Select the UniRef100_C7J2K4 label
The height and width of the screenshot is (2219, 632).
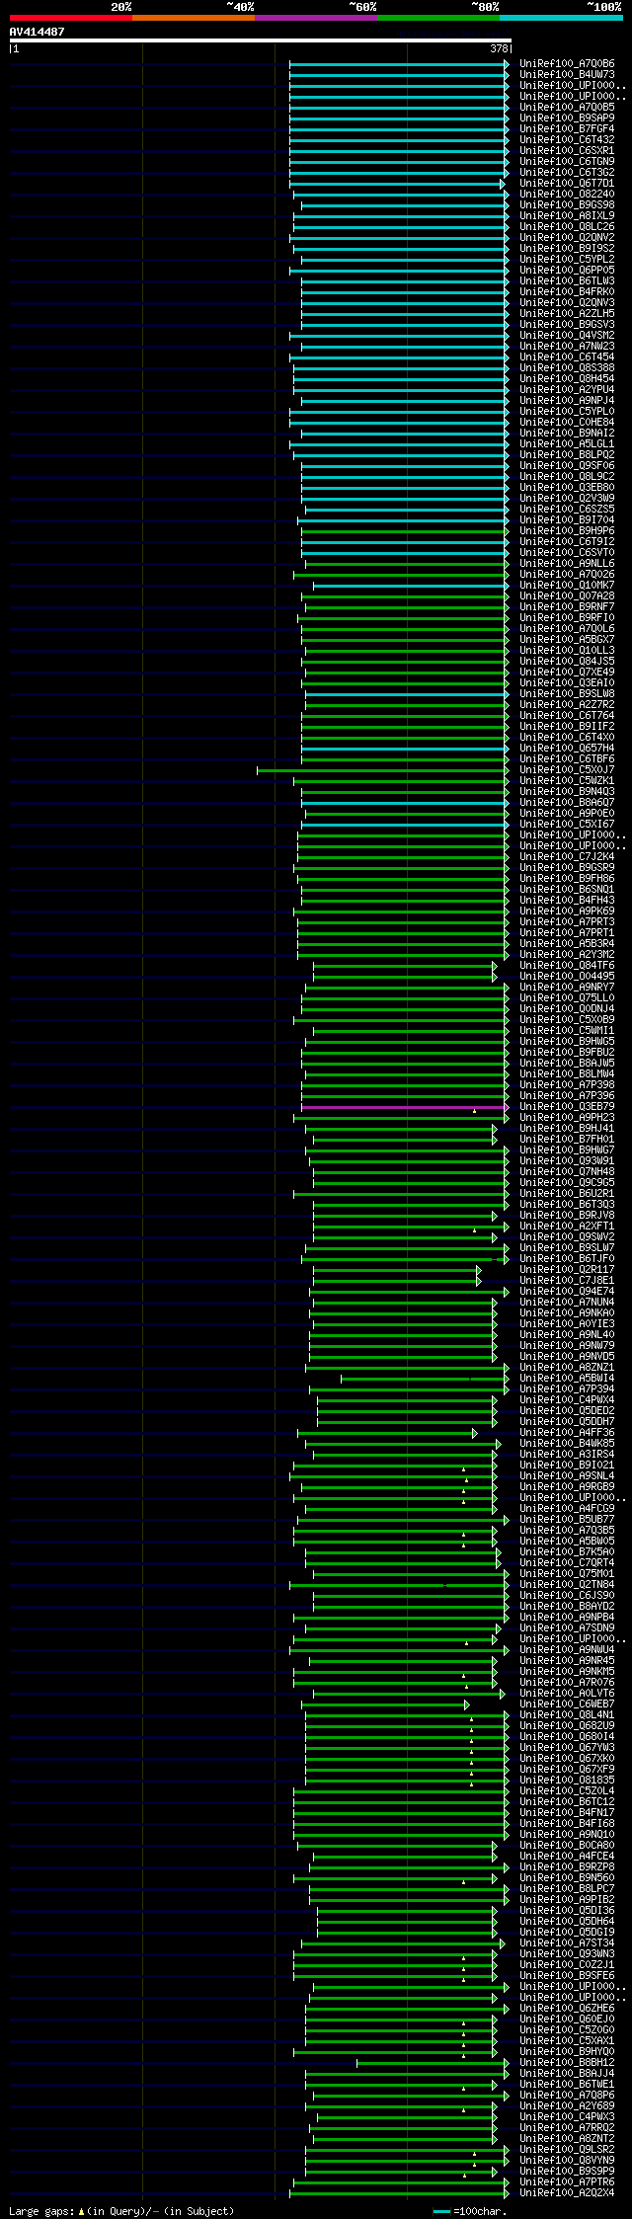pyautogui.click(x=567, y=857)
